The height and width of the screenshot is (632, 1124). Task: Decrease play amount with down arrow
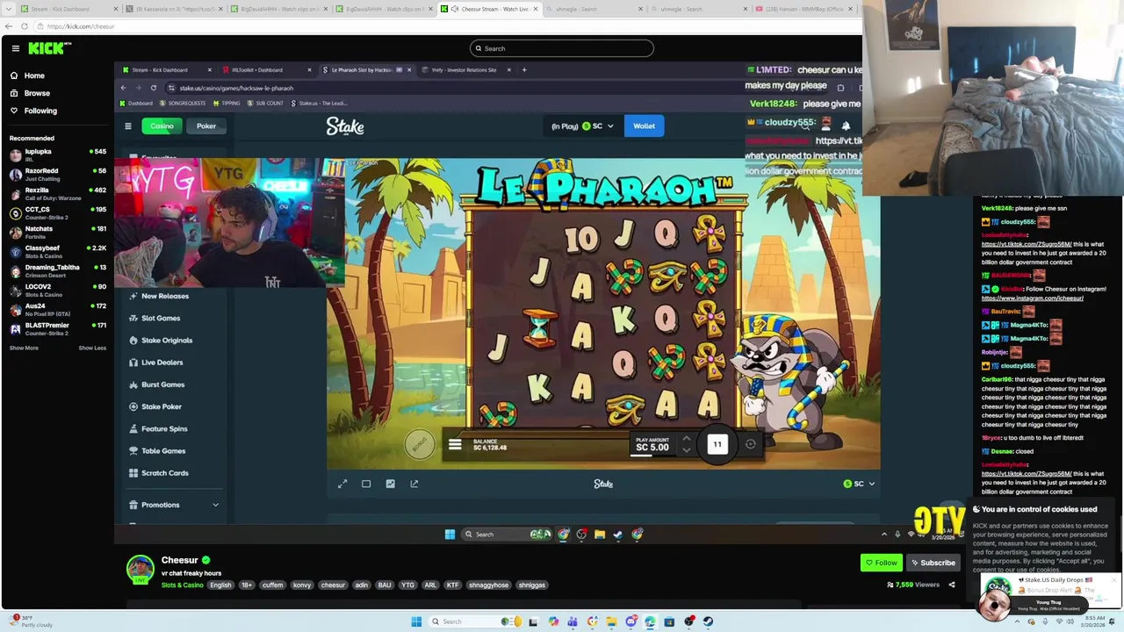[687, 450]
